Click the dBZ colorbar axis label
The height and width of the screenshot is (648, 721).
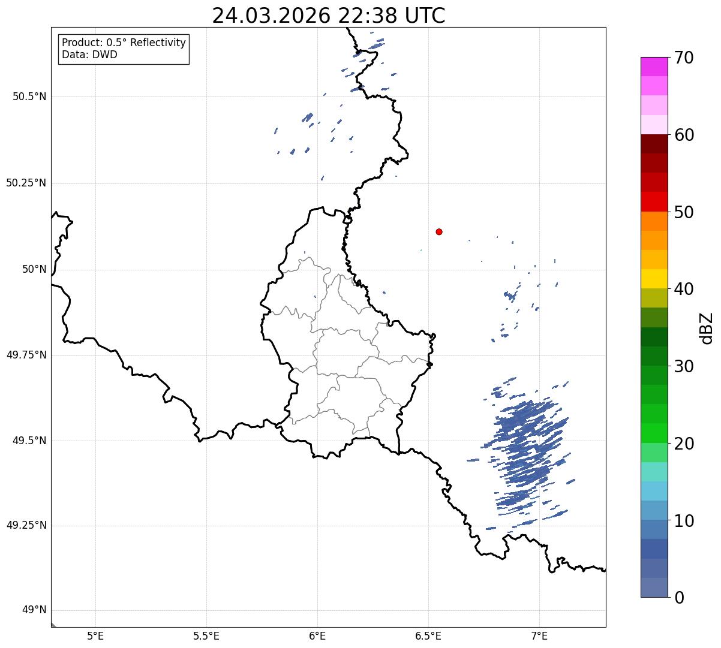click(707, 328)
